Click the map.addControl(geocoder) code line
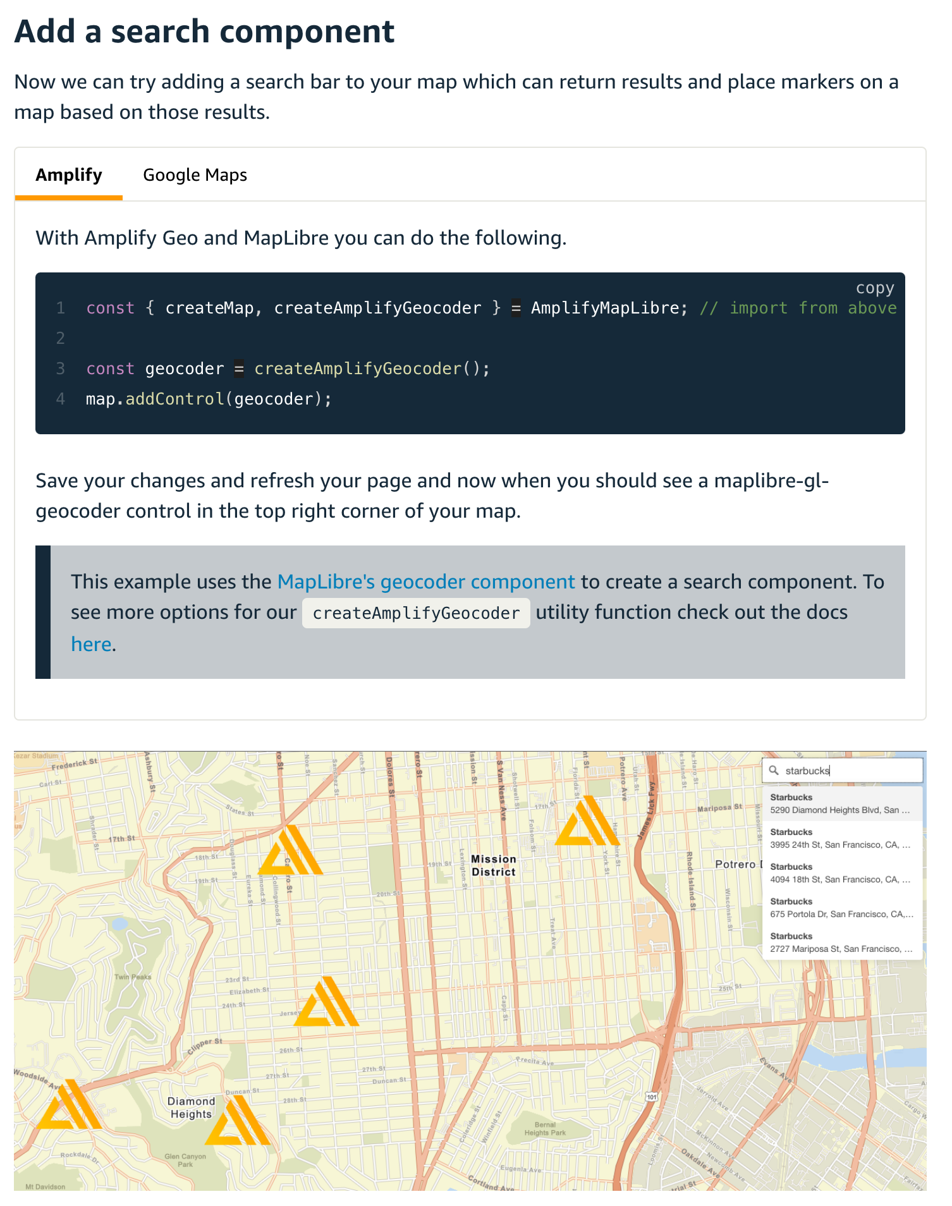 (x=209, y=399)
